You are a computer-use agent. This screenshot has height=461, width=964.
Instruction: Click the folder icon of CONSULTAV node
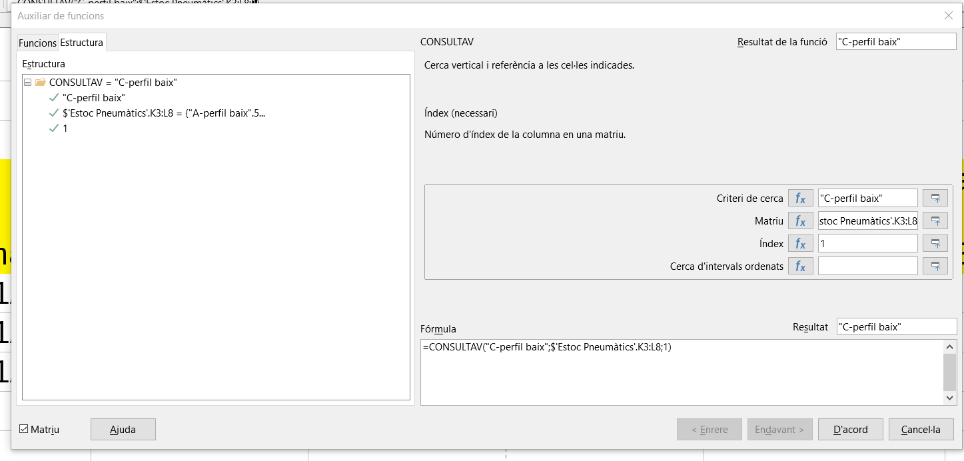coord(40,83)
